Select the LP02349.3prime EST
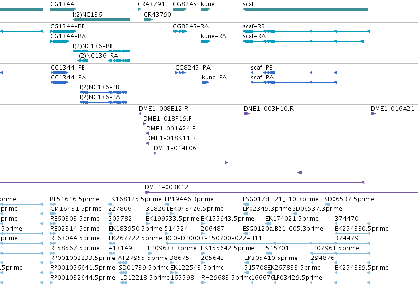Screen dimensions: 418x285 coord(245,214)
